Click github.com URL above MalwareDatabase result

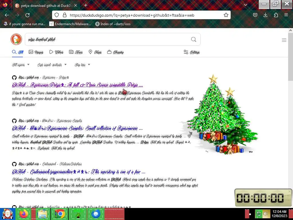click(29, 164)
